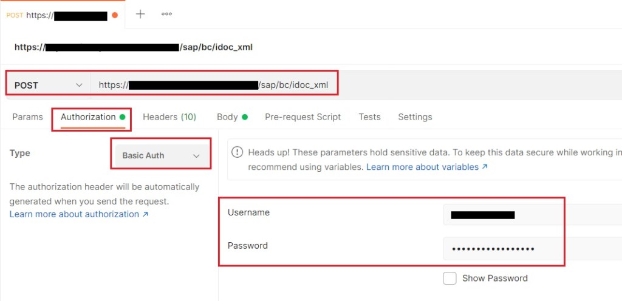The height and width of the screenshot is (301, 622).
Task: Go to the Tests tab
Action: [369, 117]
